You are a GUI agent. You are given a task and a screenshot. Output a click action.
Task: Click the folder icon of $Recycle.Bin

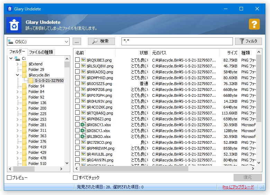[25, 75]
